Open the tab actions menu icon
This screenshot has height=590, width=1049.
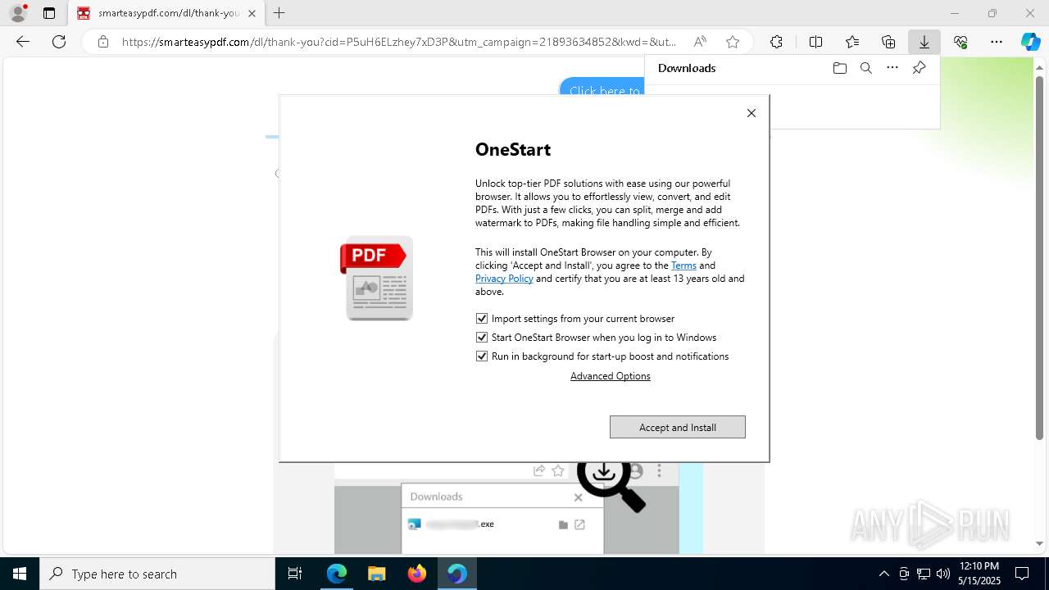(x=49, y=13)
